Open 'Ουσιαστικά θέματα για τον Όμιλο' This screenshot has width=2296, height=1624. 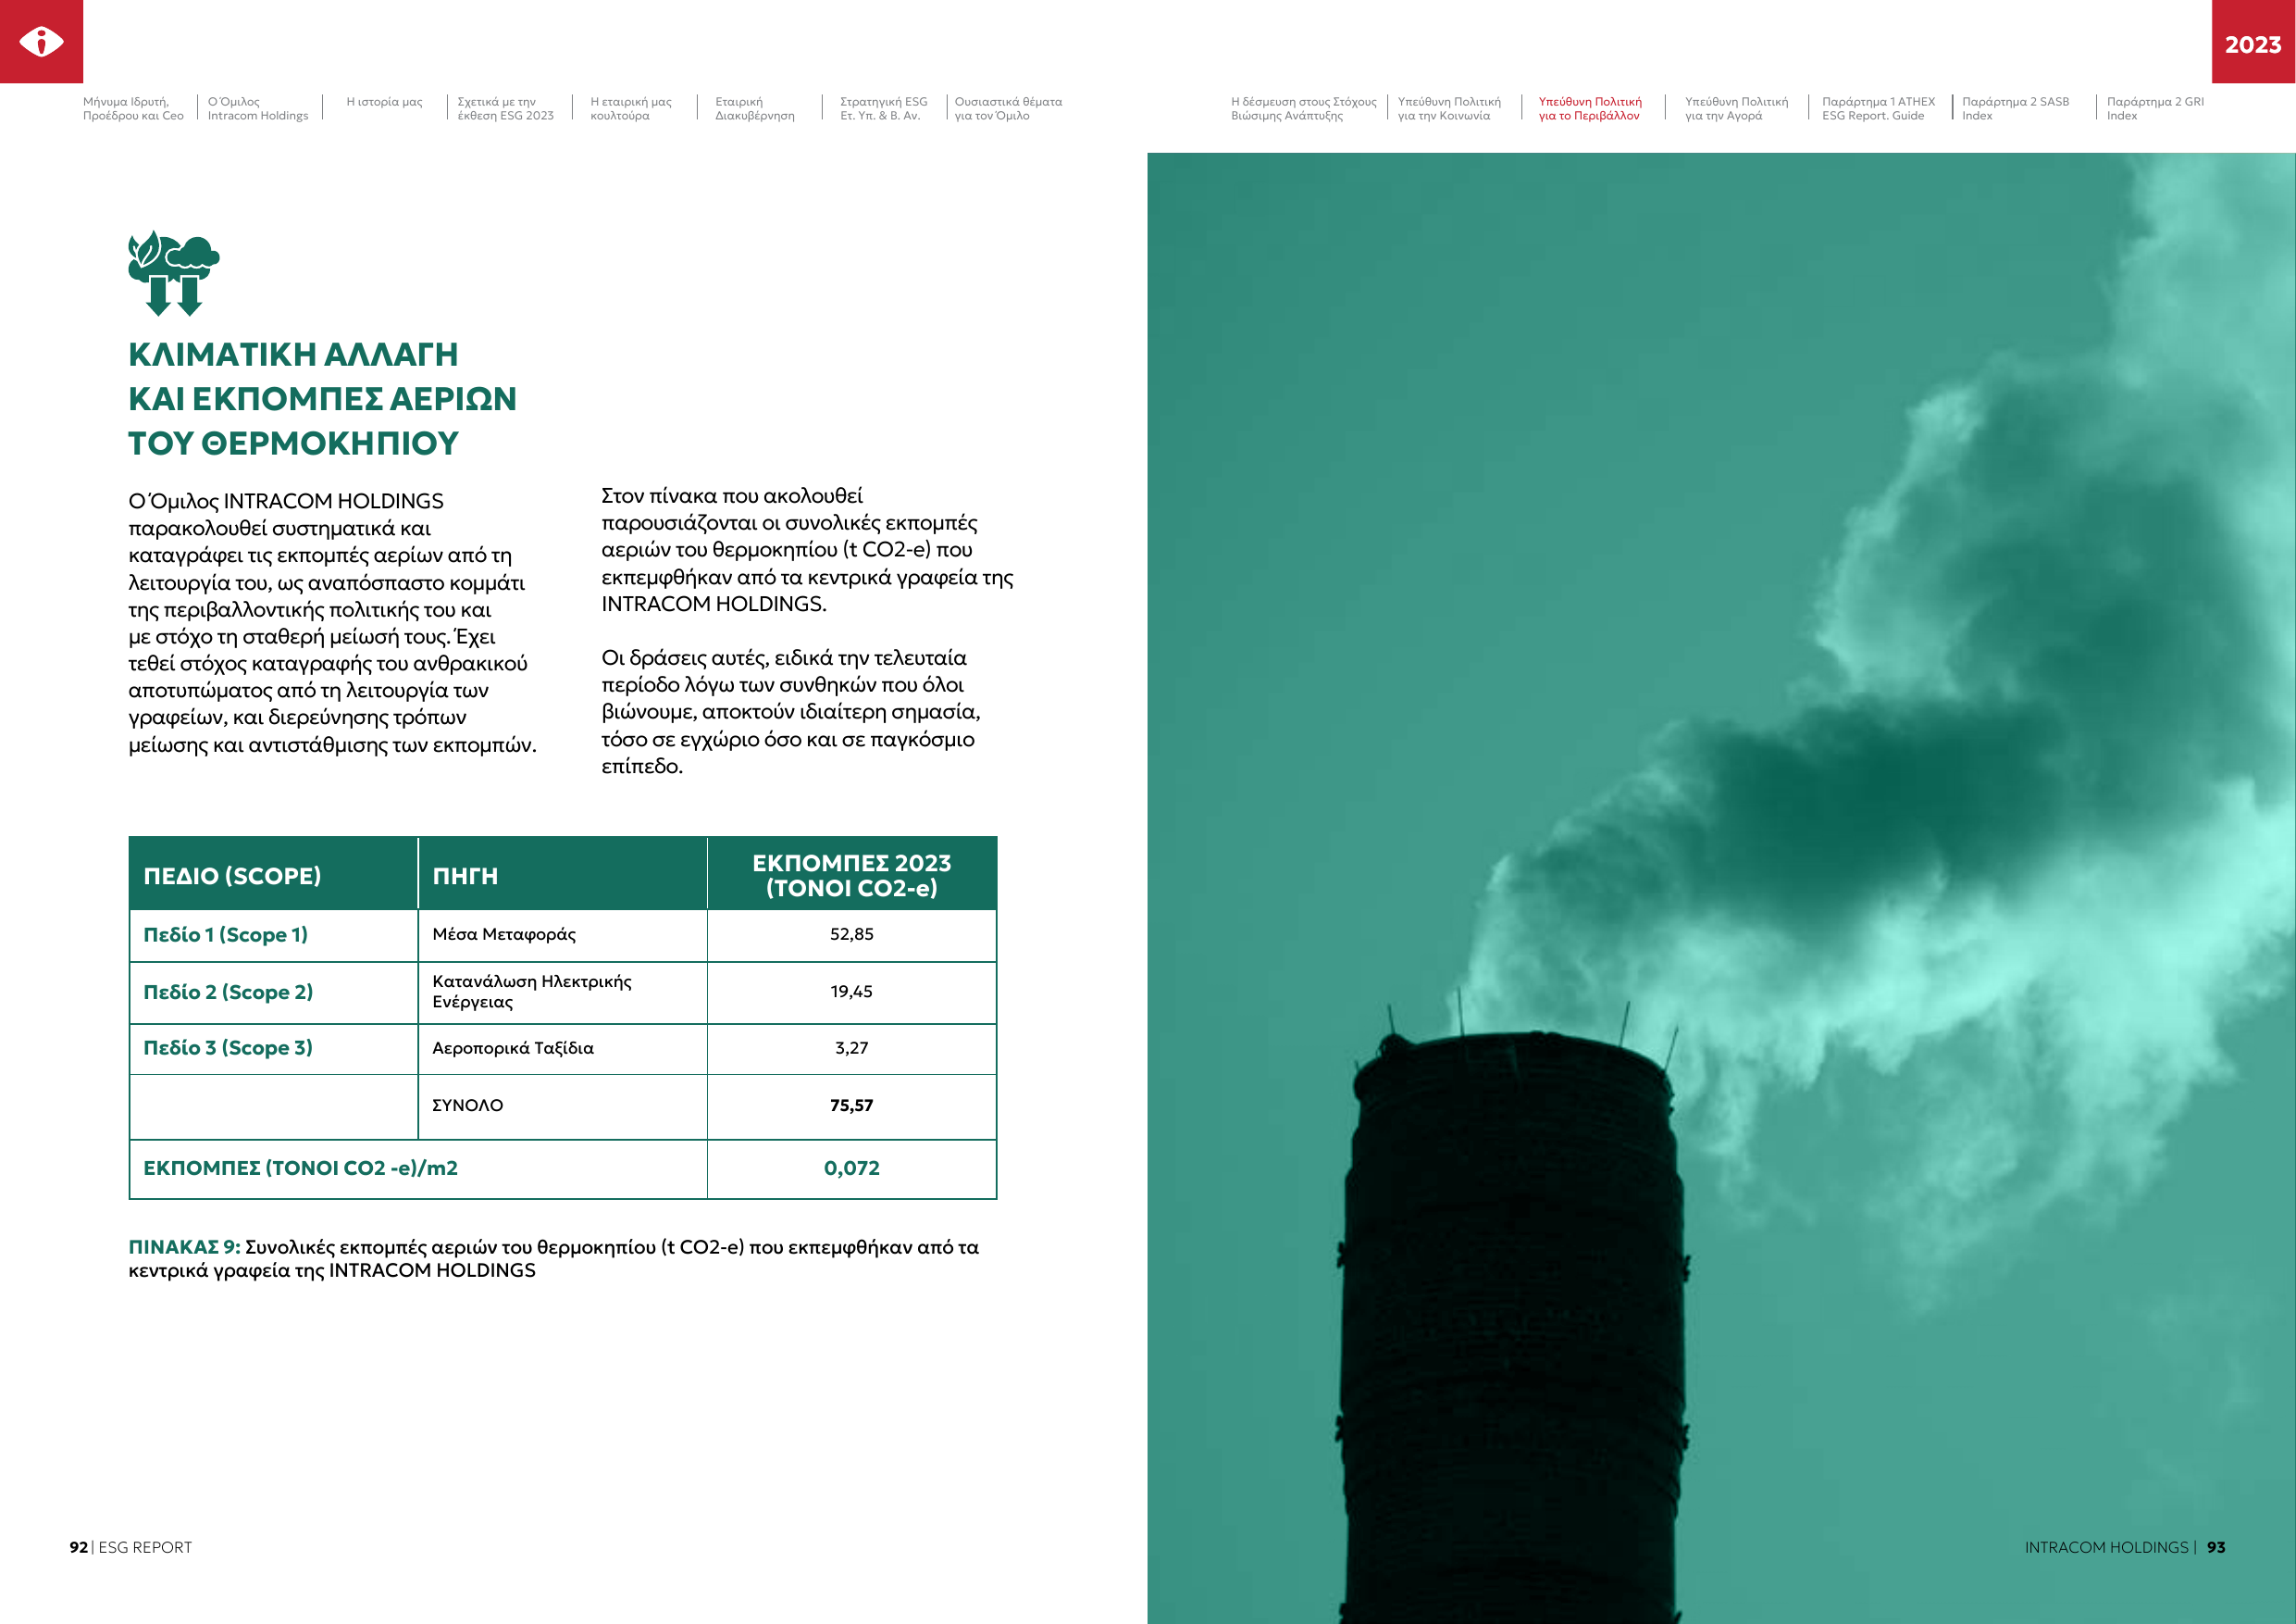[1008, 108]
